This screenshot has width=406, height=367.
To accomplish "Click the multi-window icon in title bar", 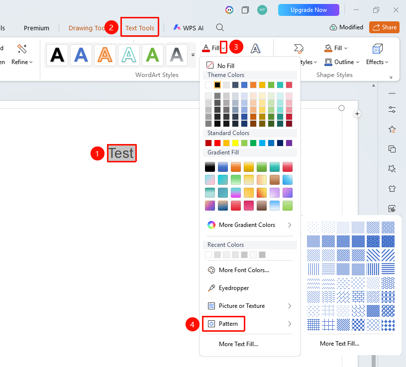I will point(245,10).
